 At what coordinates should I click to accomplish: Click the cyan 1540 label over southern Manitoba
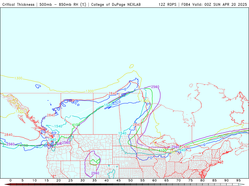[x=122, y=133]
